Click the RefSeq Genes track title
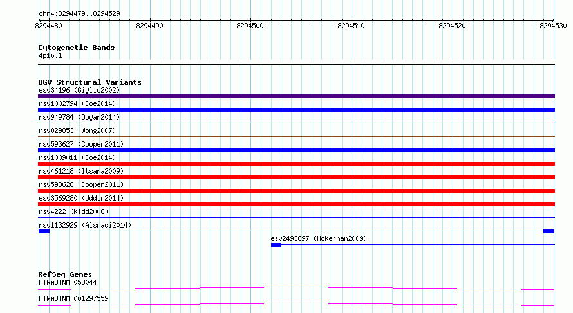 [x=65, y=274]
